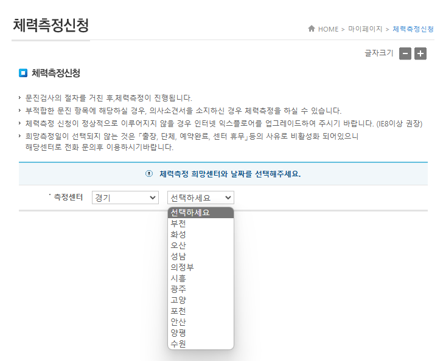This screenshot has height=361, width=443.
Task: Choose 의정부 from the center list
Action: coord(201,267)
